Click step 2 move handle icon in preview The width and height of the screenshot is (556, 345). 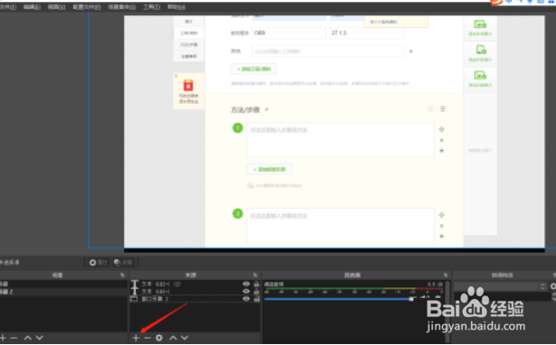point(441,215)
